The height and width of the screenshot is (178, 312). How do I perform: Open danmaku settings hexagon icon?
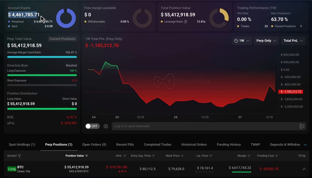(106, 126)
